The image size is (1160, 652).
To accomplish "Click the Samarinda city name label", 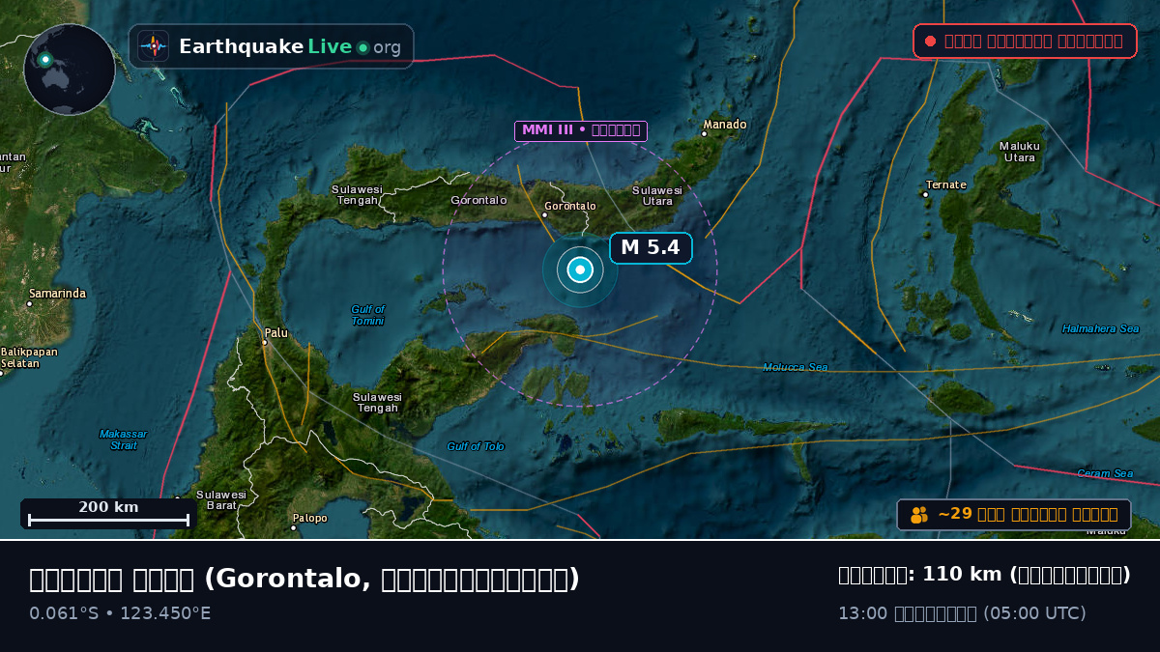I will [x=57, y=294].
